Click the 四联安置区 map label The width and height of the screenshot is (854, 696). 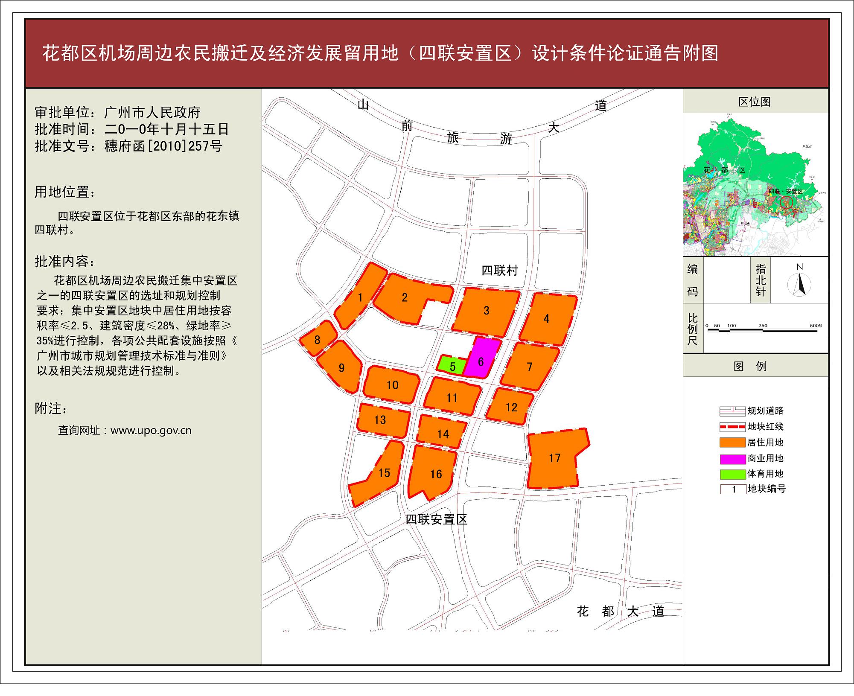(436, 519)
